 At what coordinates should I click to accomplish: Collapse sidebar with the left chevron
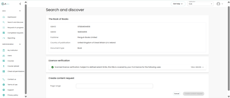(20, 4)
